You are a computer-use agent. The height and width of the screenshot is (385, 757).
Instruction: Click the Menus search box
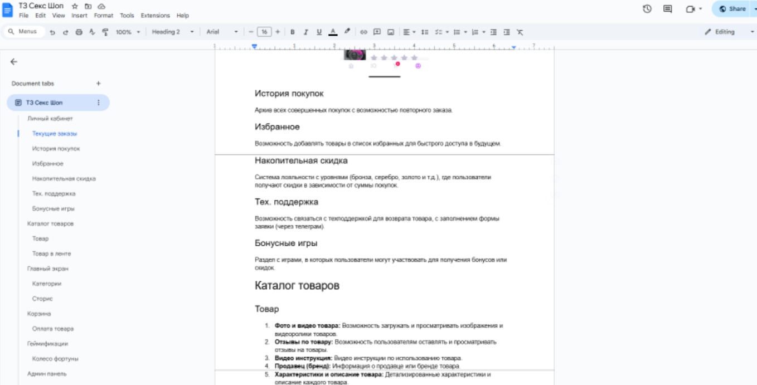click(x=24, y=32)
